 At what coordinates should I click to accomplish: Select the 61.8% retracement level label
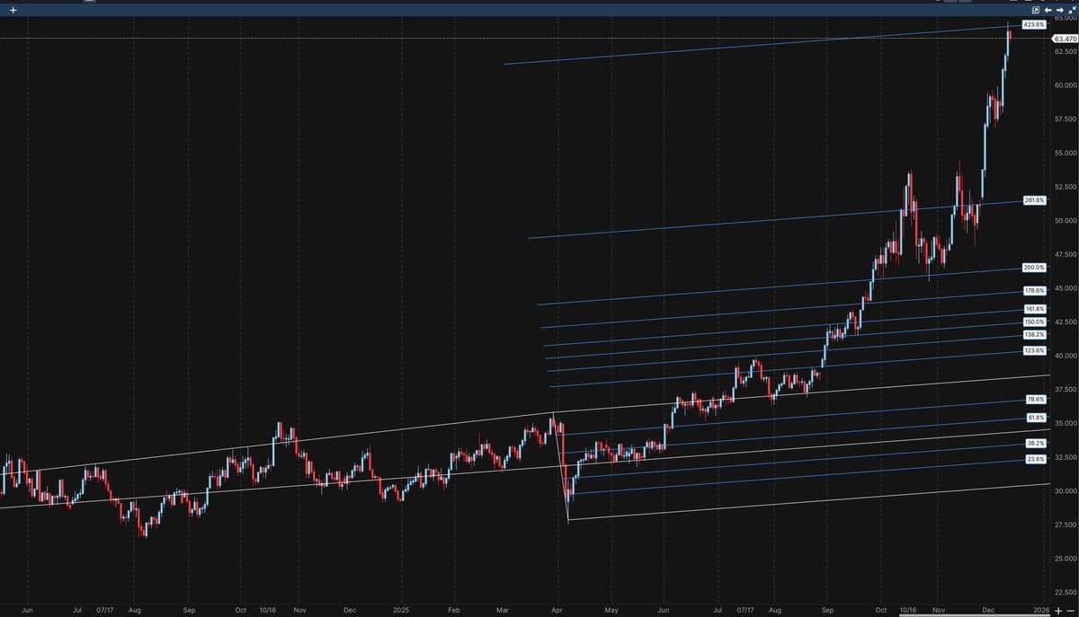click(x=1035, y=417)
